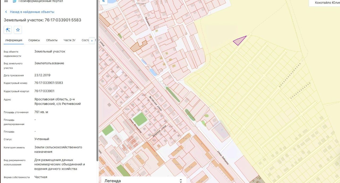Select the Информация tab
The height and width of the screenshot is (183, 340).
14,40
